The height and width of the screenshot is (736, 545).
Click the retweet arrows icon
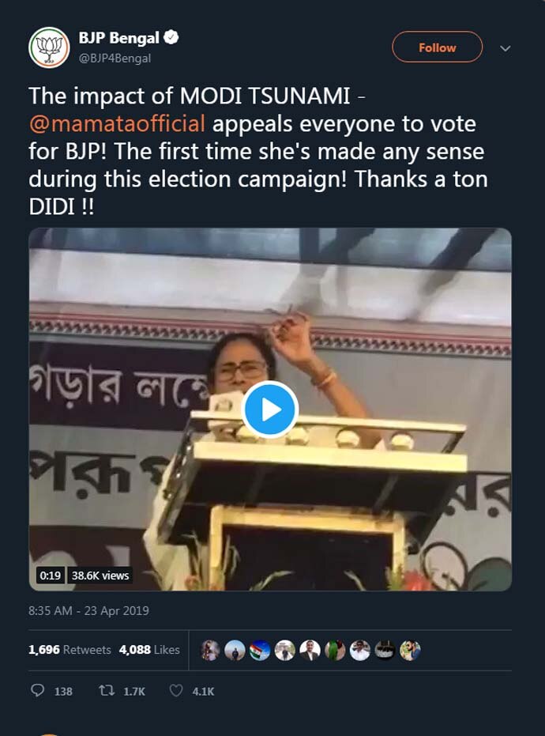(107, 690)
